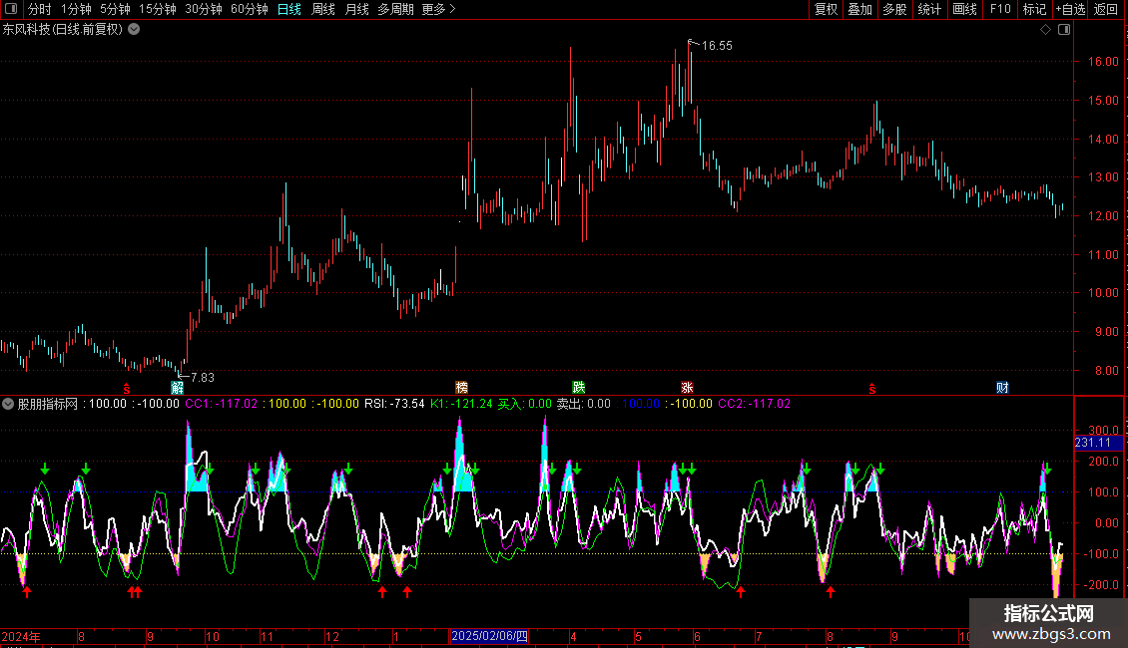This screenshot has width=1128, height=648.
Task: Switch to 周线 weekly chart
Action: (323, 9)
